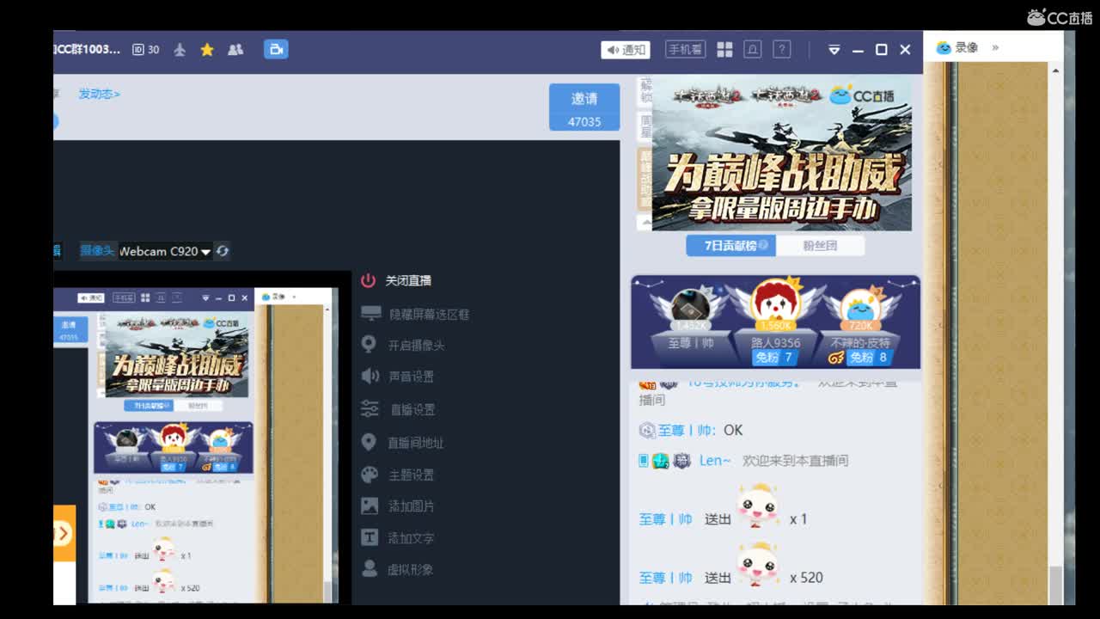Click the blue video camera button
Image resolution: width=1100 pixels, height=619 pixels.
(x=276, y=49)
